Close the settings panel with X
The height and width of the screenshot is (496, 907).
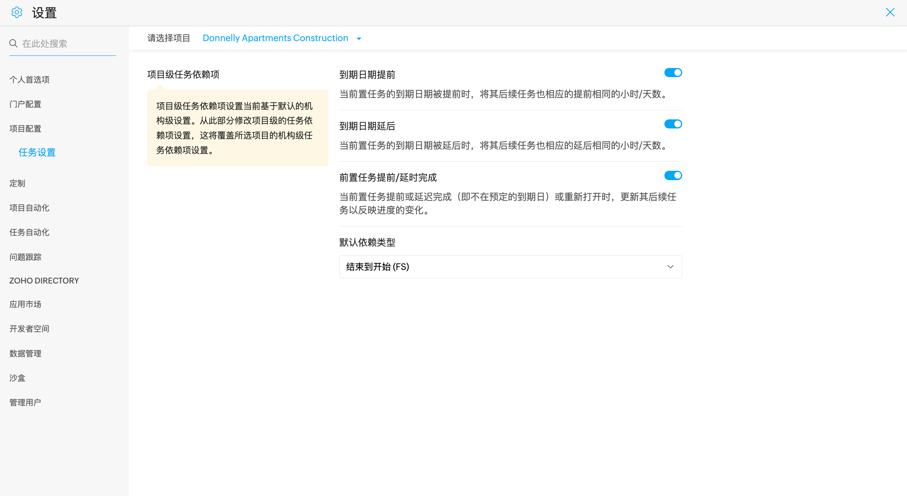(x=890, y=13)
